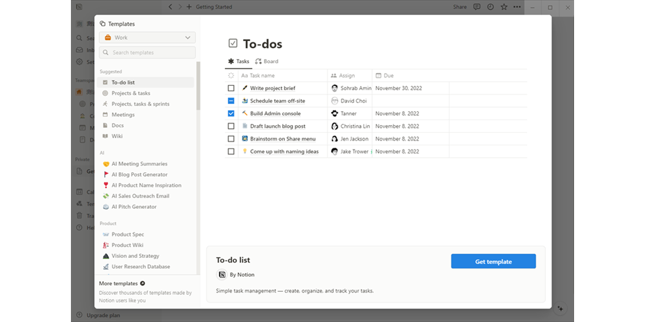The image size is (645, 322).
Task: Click the Search templates field
Action: click(147, 53)
